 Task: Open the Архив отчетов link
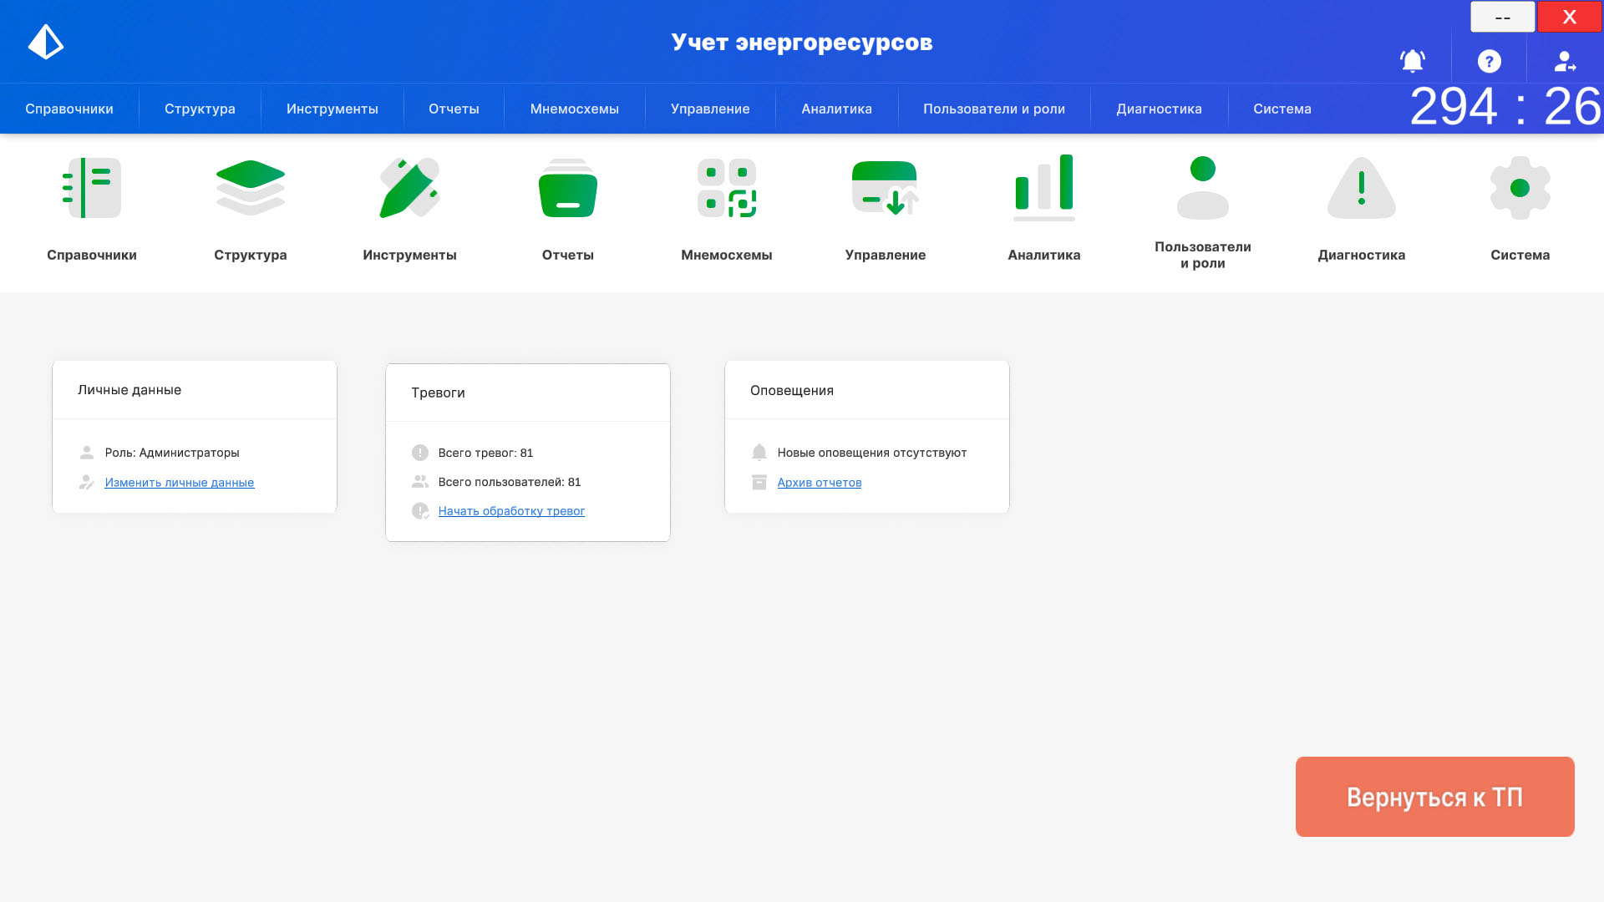819,483
